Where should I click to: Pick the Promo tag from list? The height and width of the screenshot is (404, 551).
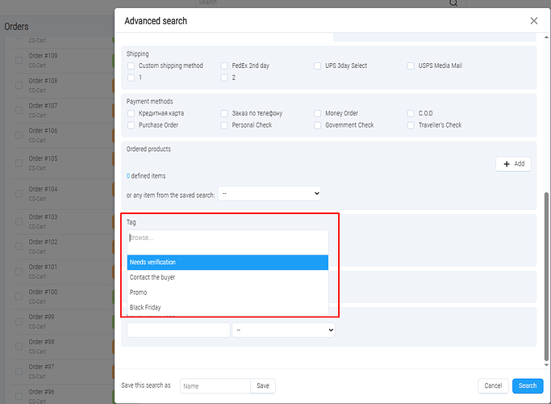pos(227,292)
